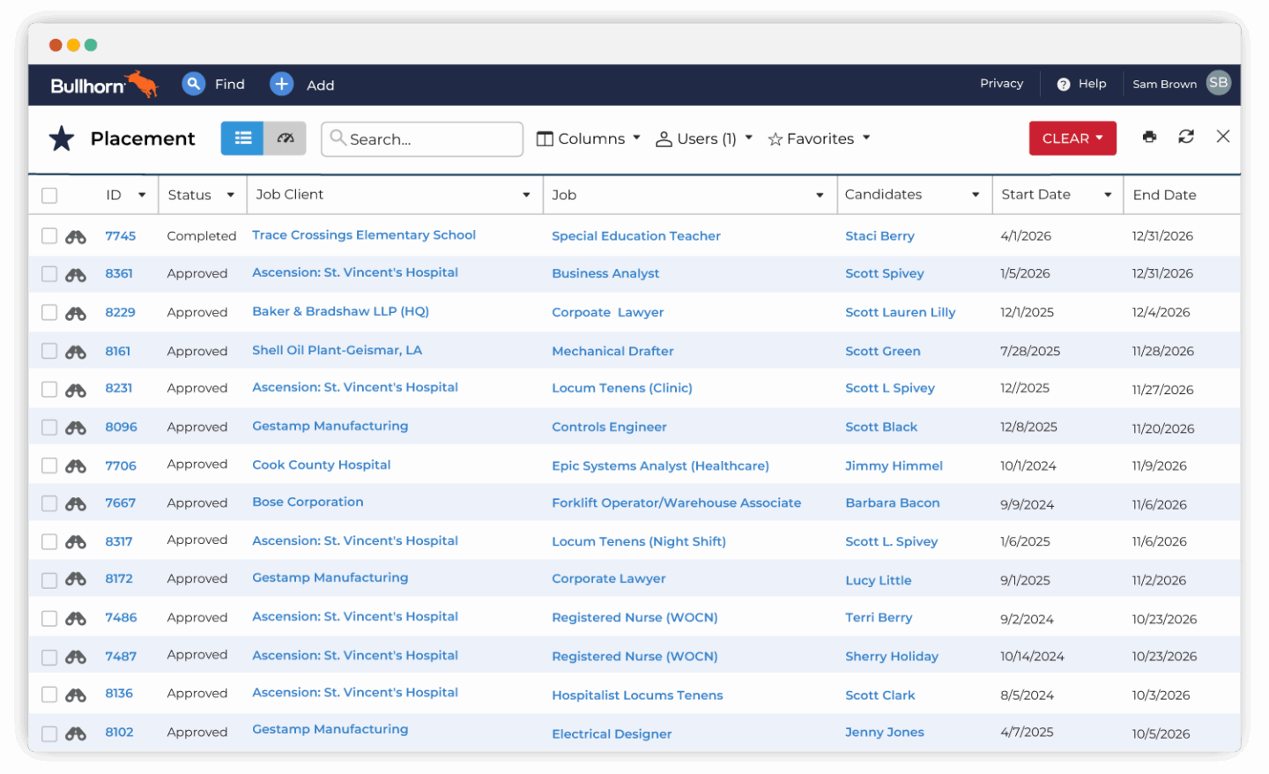Select the checkbox for placement 8161
The image size is (1269, 774).
tap(49, 352)
